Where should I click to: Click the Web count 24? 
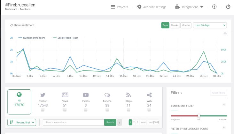tap(149, 105)
